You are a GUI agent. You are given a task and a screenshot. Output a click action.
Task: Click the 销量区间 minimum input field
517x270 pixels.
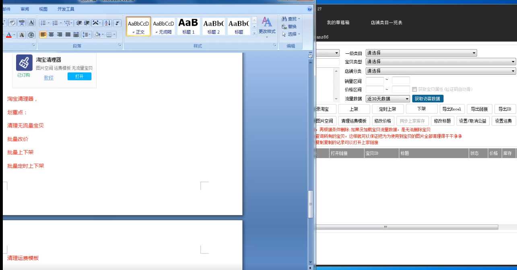click(x=375, y=80)
